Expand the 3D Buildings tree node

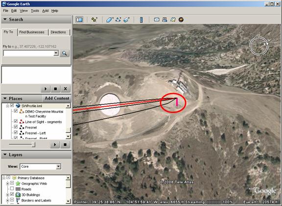click(7, 195)
